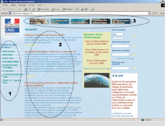Click the login input field
The height and width of the screenshot is (126, 165).
pyautogui.click(x=117, y=34)
